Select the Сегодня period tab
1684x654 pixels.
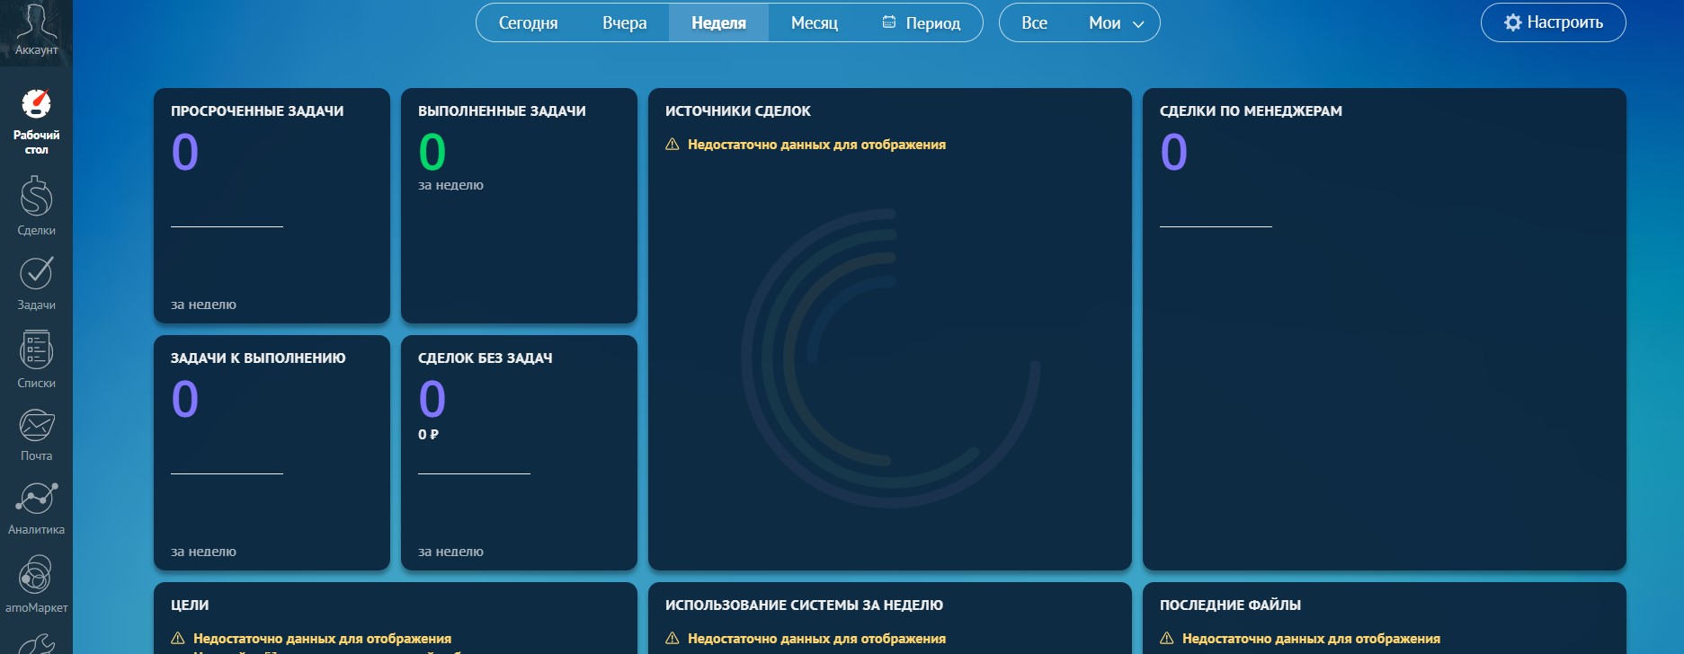point(528,23)
